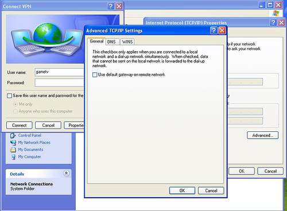Open Properties in Connect VPN window

(74, 125)
